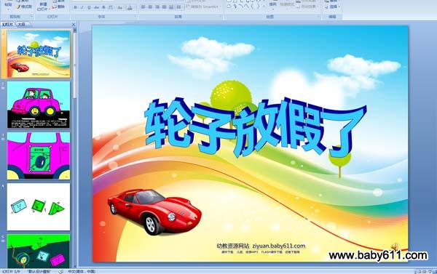The height and width of the screenshot is (274, 437).
Task: Toggle right text alignment
Action: point(158,7)
